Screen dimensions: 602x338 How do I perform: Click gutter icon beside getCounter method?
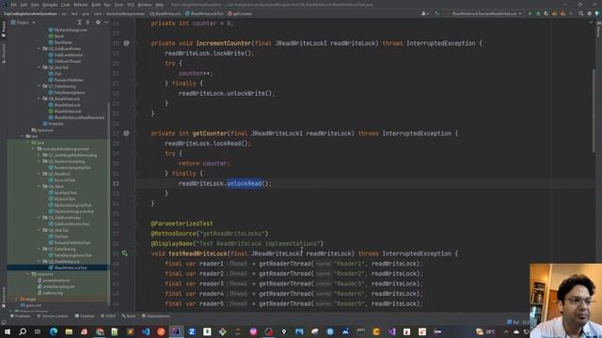point(126,133)
